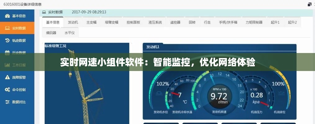Image resolution: width=315 pixels, height=124 pixels.
Task: Select the 遥控器 tab
Action: 175,22
